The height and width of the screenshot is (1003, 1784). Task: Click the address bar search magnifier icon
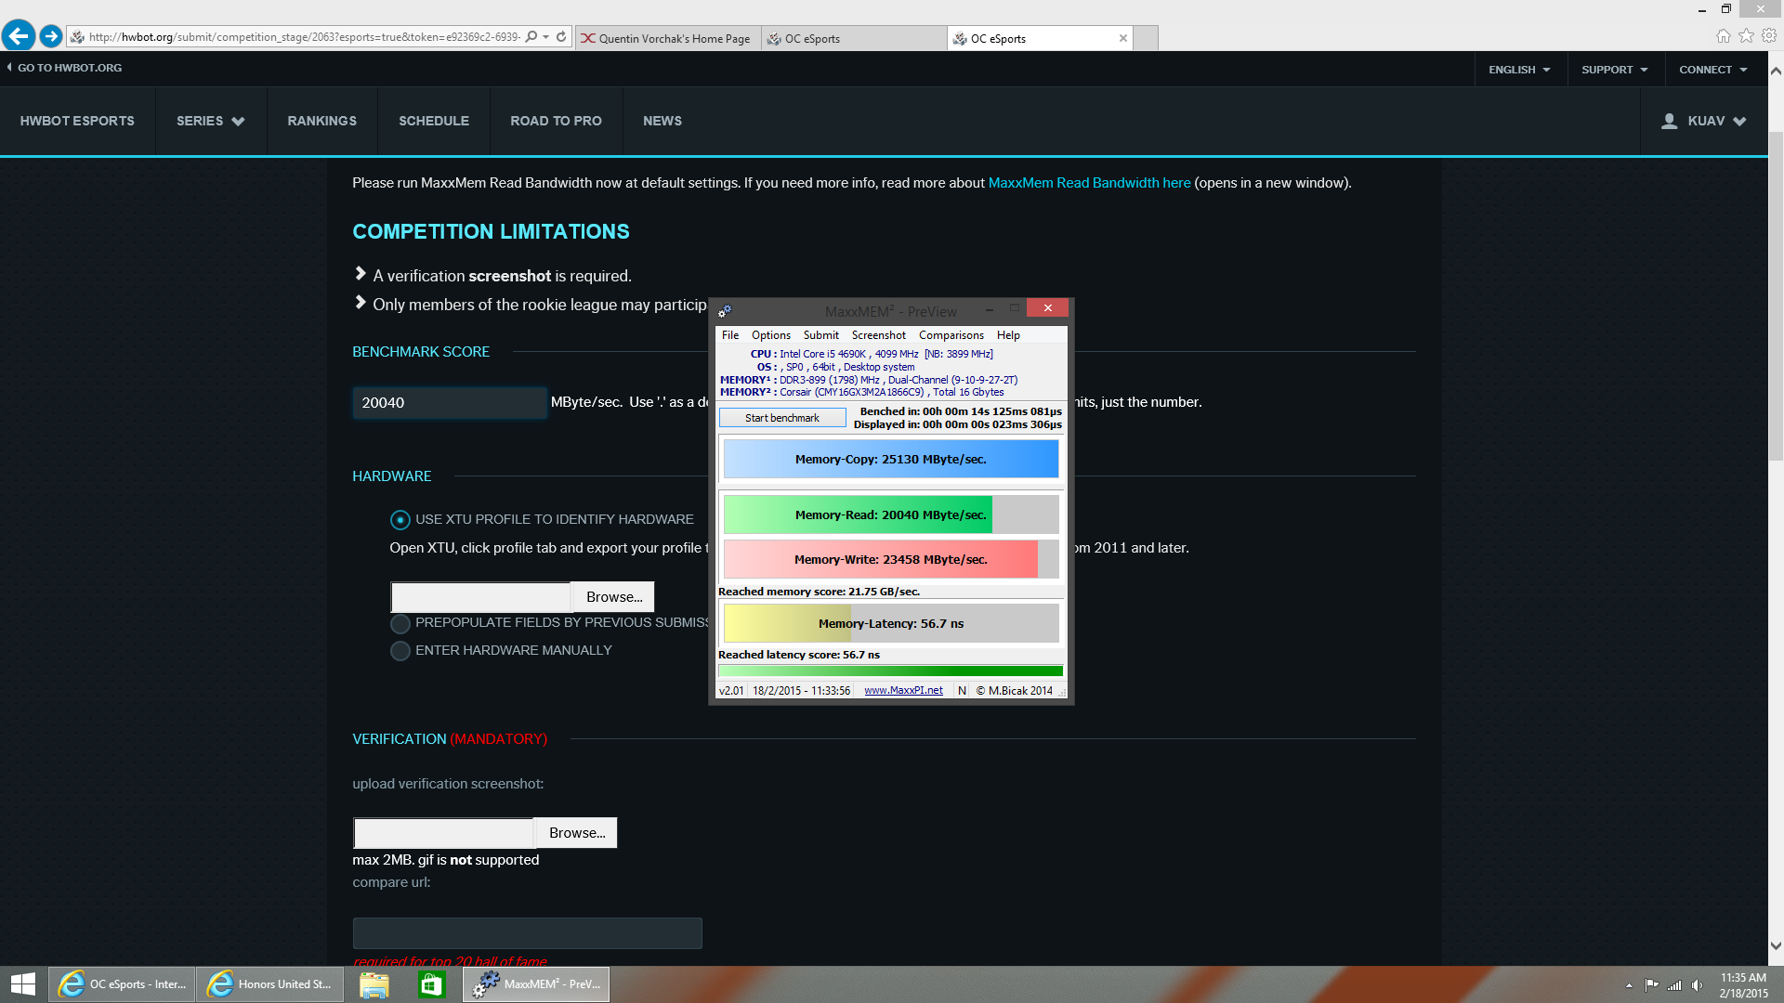coord(531,37)
